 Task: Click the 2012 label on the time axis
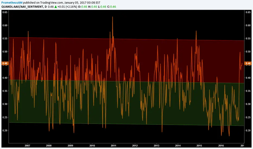point(135,146)
